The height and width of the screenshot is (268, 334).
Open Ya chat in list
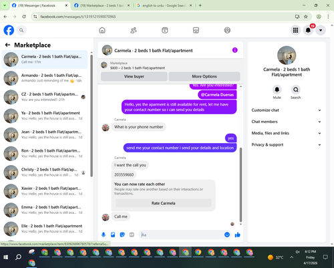pyautogui.click(x=45, y=116)
